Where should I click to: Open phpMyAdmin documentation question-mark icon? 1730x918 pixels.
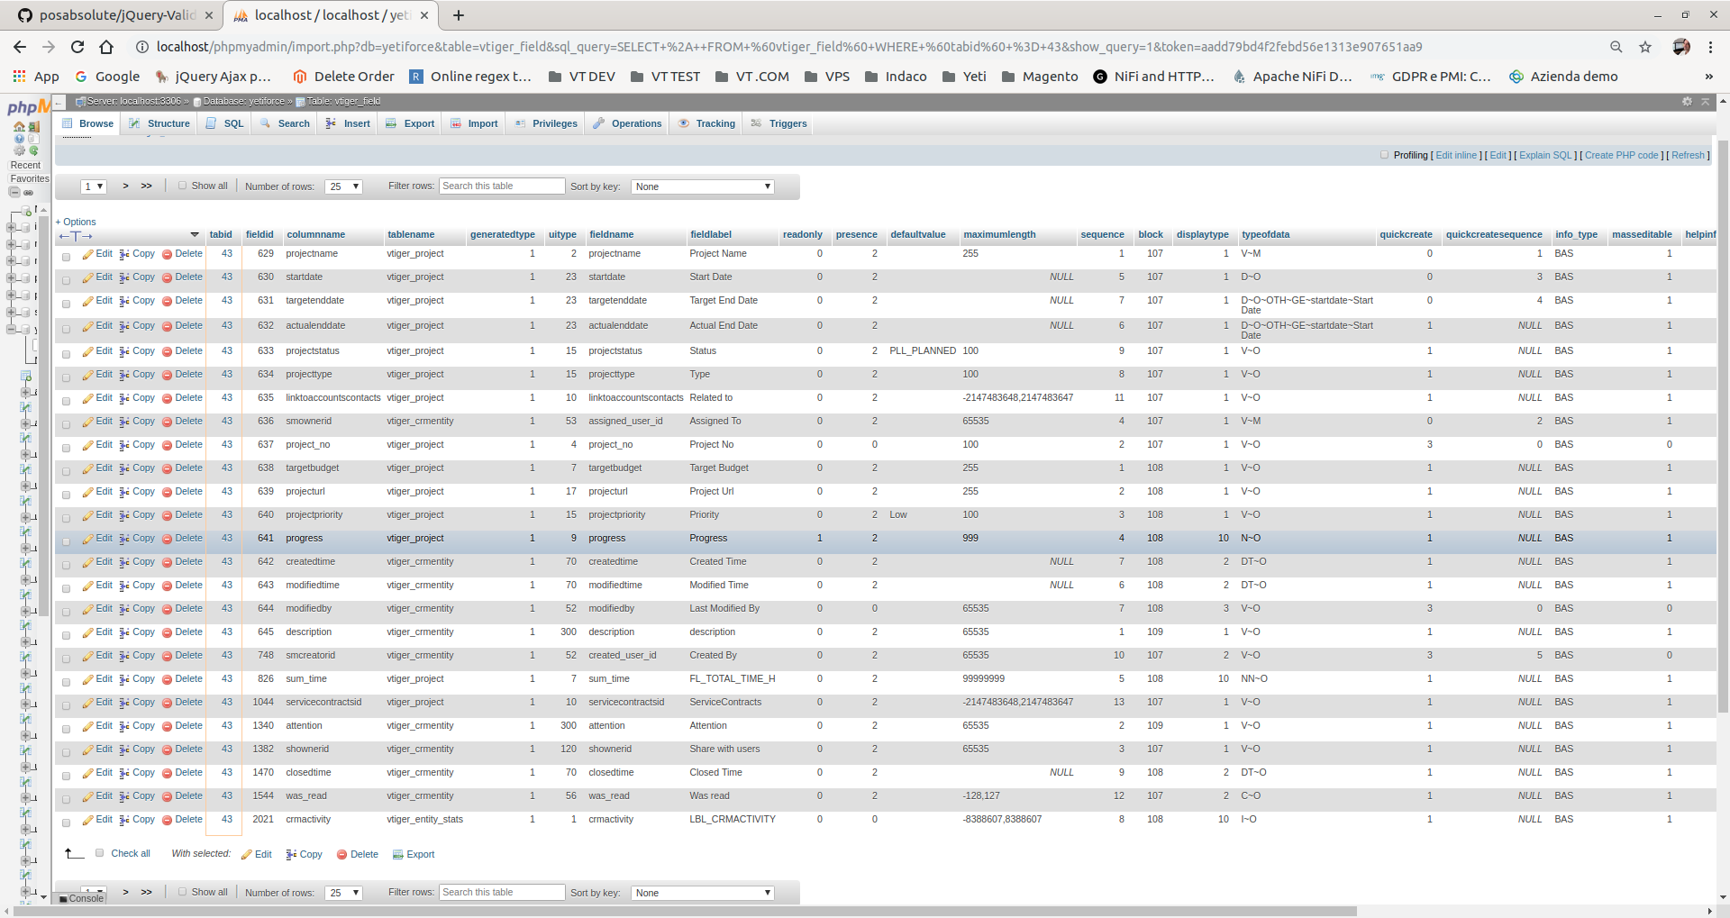coord(19,139)
